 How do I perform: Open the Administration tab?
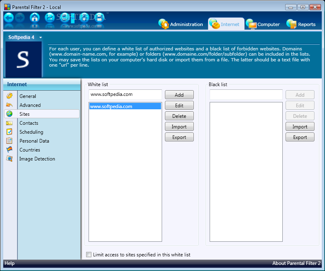pyautogui.click(x=180, y=24)
